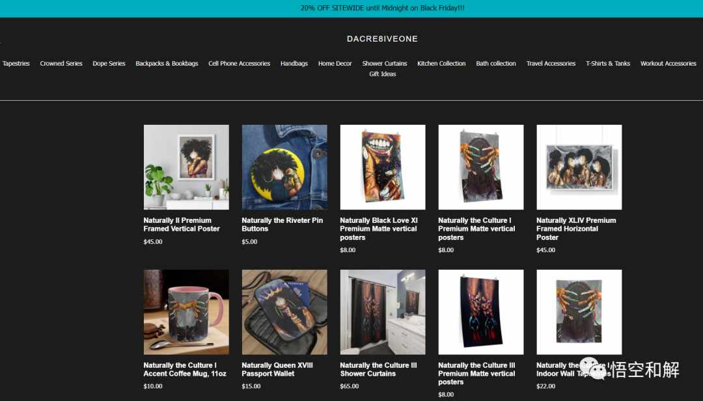This screenshot has height=401, width=703.
Task: Click the $65.00 price of Shower Curtains
Action: 350,386
